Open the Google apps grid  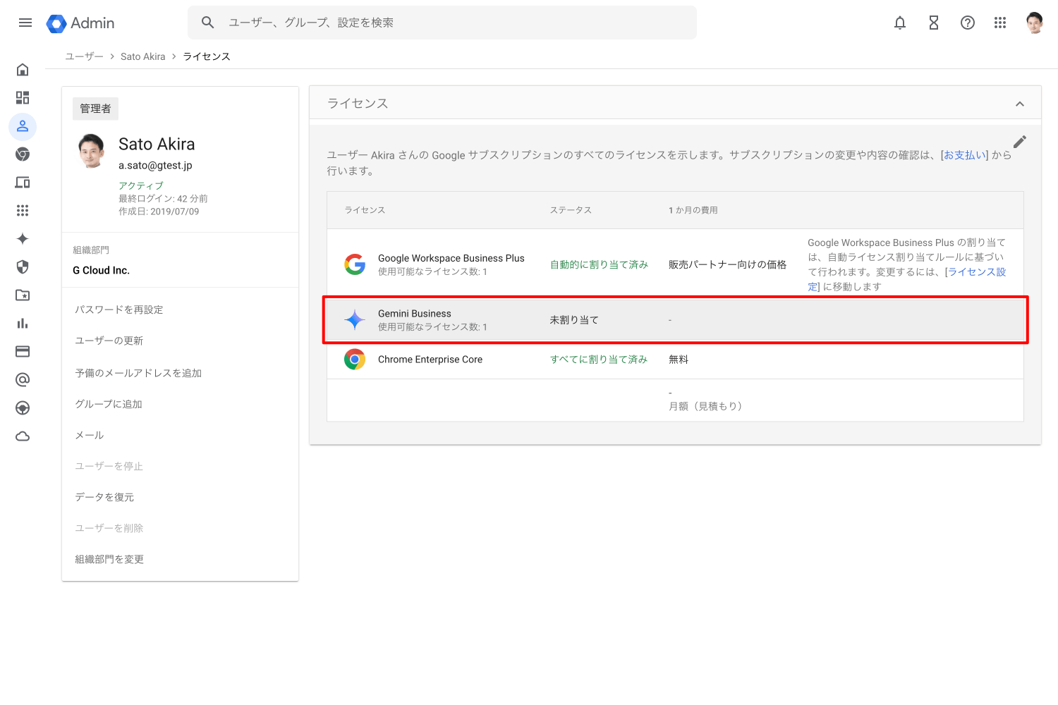(x=1000, y=23)
